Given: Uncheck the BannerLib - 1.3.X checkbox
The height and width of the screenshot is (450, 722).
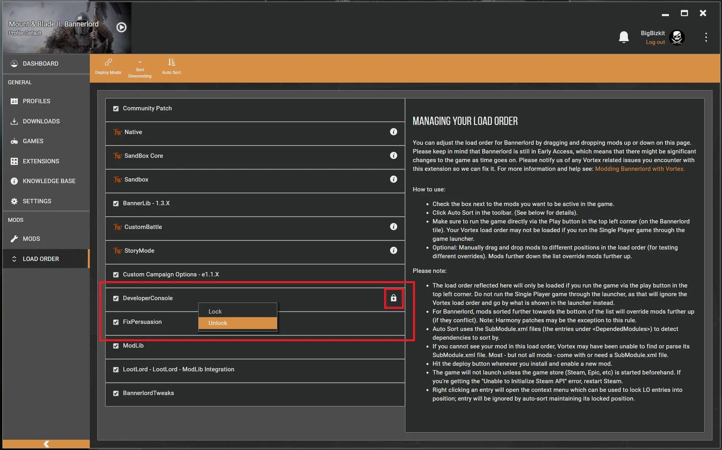Looking at the screenshot, I should (x=116, y=203).
